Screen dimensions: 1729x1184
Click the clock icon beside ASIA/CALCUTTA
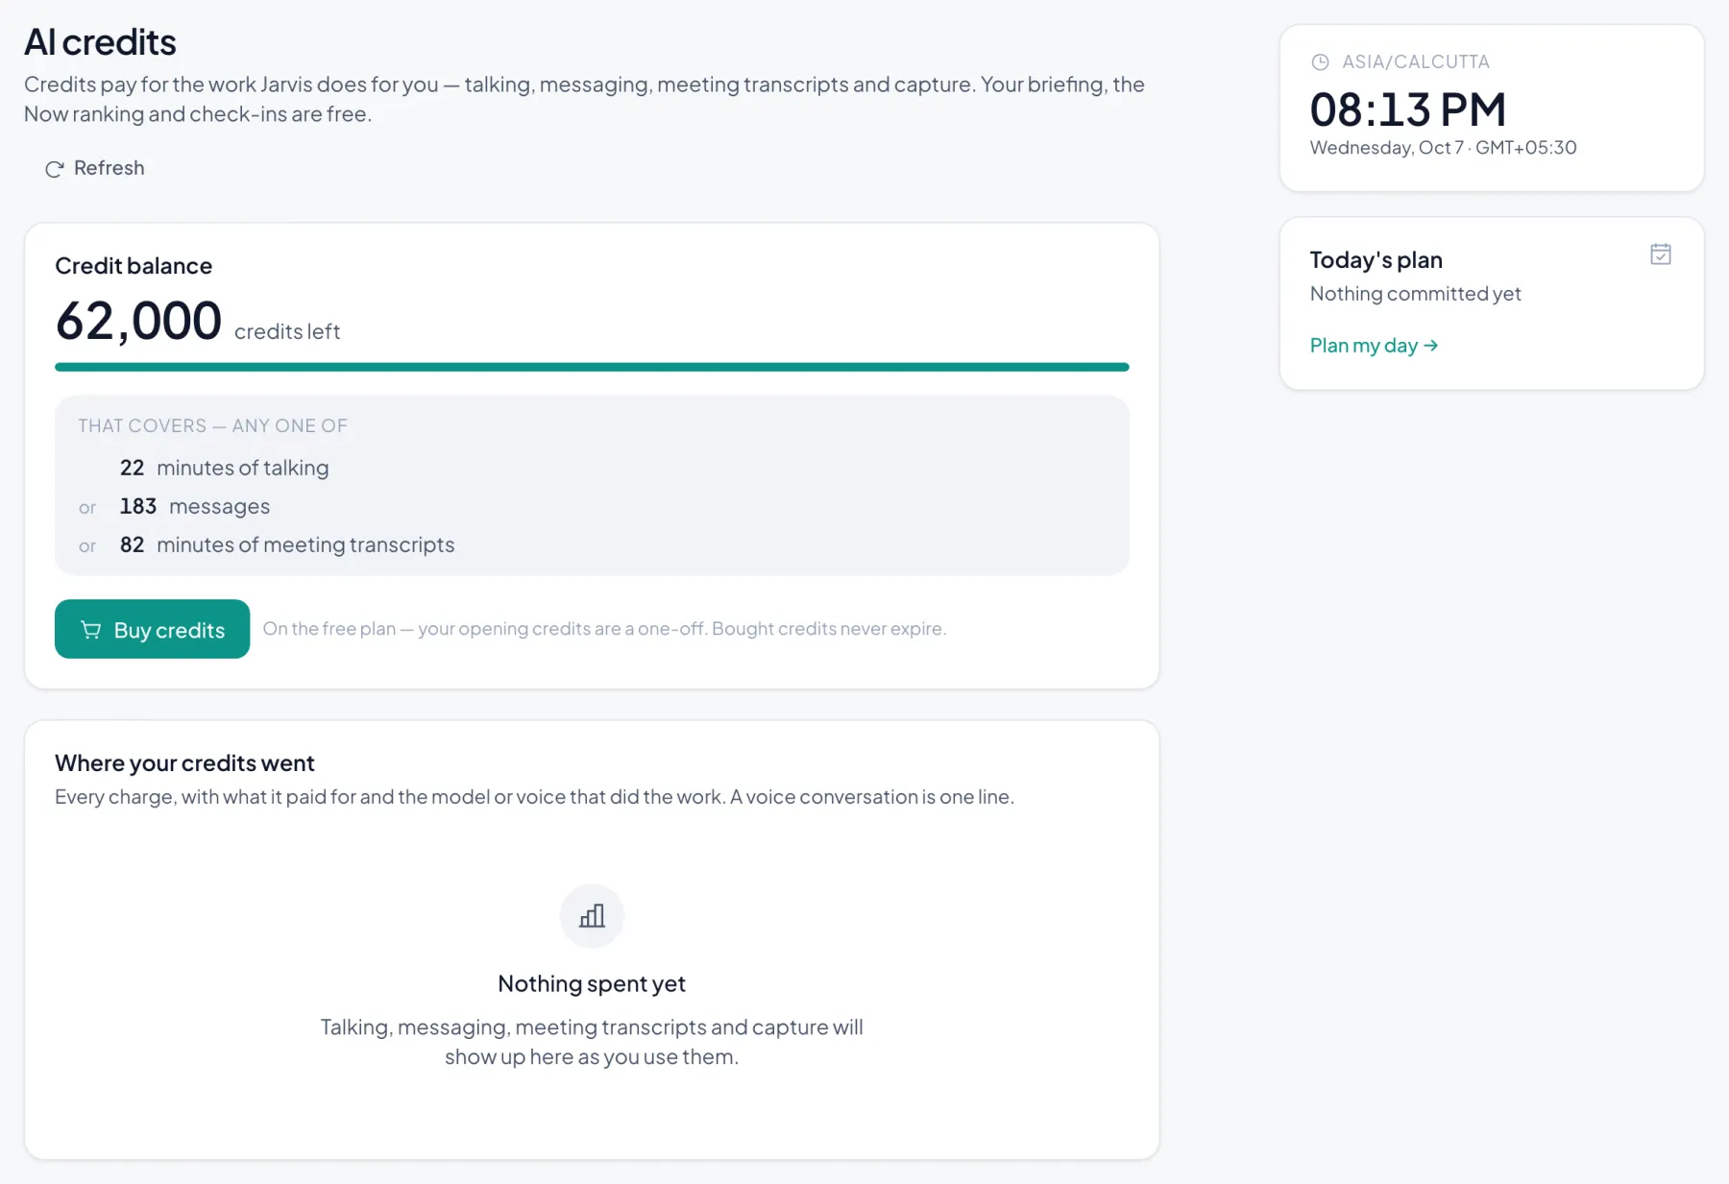click(x=1320, y=62)
